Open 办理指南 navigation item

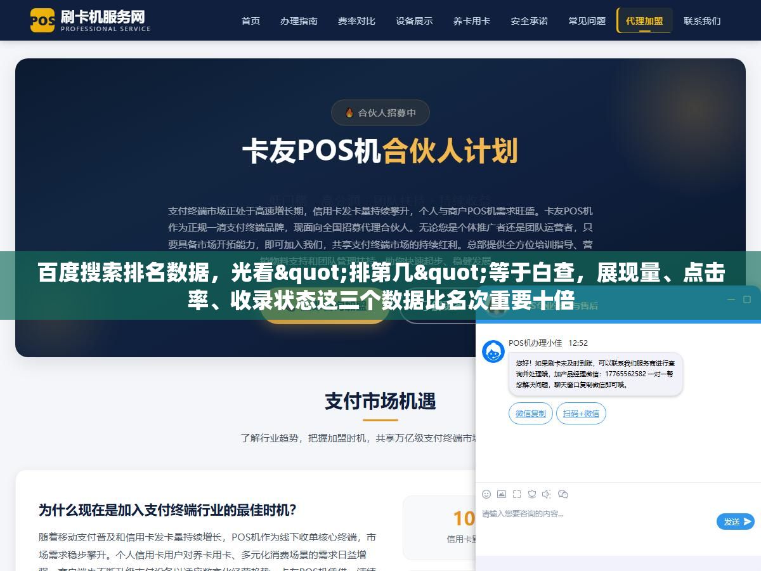(x=299, y=21)
